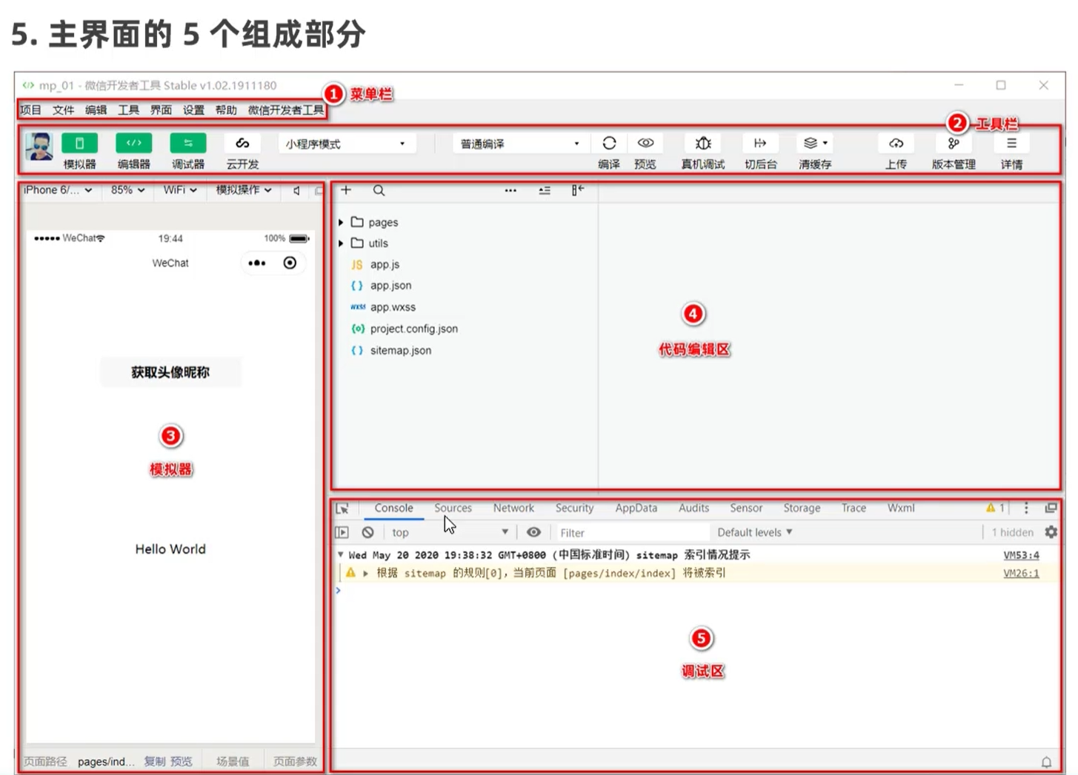Open the 编辑 menu
This screenshot has height=775, width=1078.
point(96,110)
